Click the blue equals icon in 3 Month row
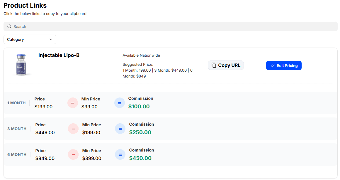The image size is (340, 180). (120, 129)
